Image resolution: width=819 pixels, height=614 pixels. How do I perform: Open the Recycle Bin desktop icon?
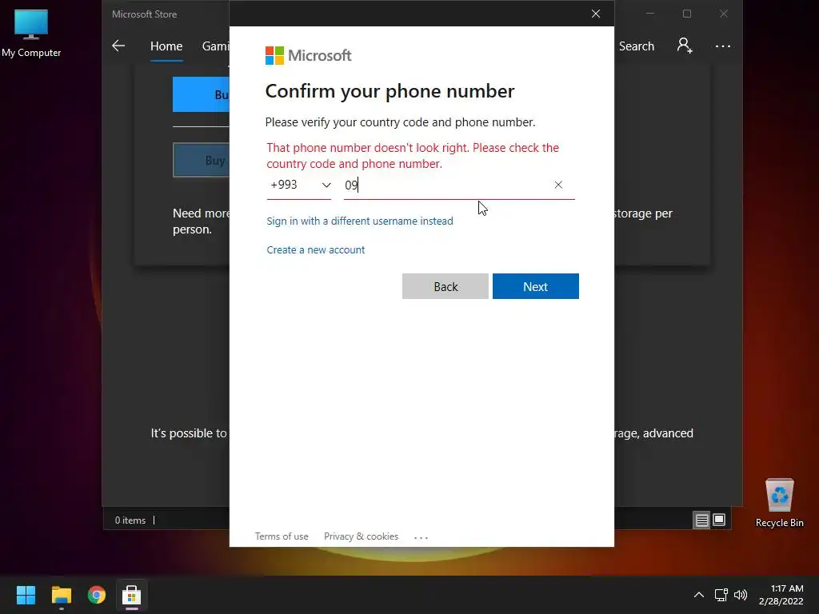pyautogui.click(x=779, y=502)
